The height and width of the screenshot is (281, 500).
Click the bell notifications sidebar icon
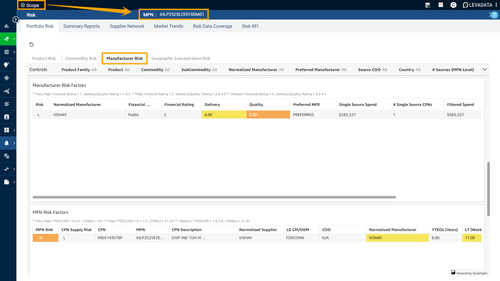coord(7,143)
